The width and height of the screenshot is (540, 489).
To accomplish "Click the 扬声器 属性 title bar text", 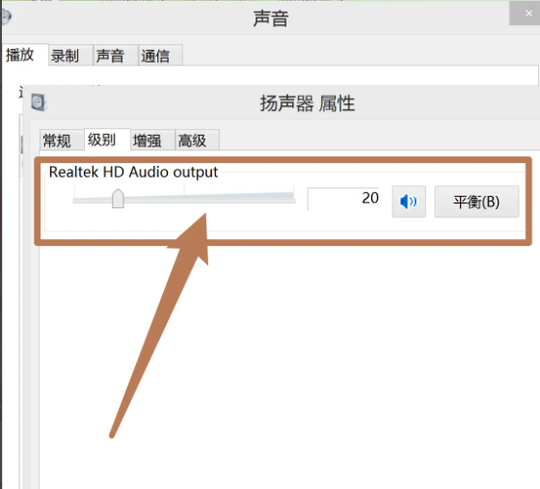I will point(308,103).
